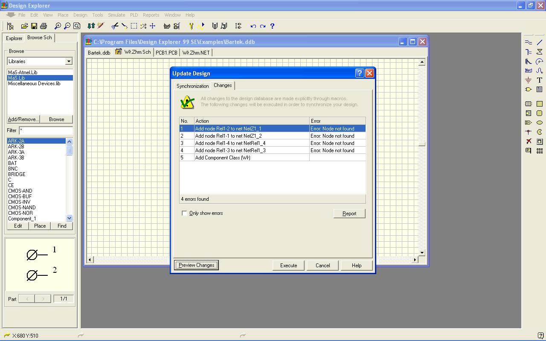Click the Redo arrow icon
Screen dimensions: 546x341
(263, 26)
